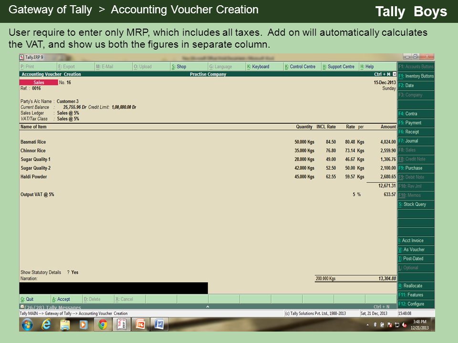Change voucher date with F2: Date
The width and height of the screenshot is (458, 343).
[x=416, y=85]
